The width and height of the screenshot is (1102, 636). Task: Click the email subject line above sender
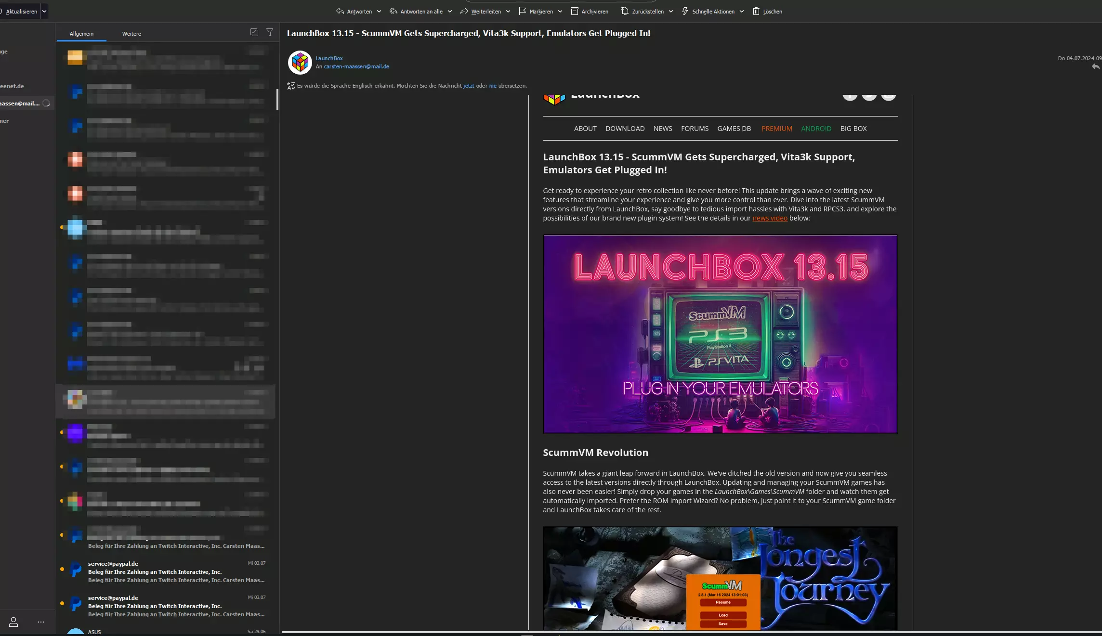[x=469, y=33]
